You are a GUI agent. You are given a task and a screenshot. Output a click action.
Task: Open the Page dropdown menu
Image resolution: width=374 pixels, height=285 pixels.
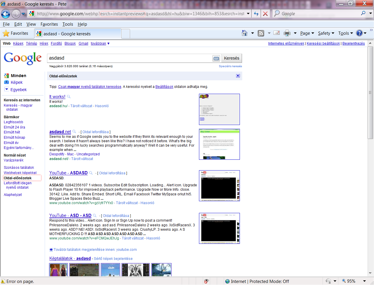click(307, 33)
